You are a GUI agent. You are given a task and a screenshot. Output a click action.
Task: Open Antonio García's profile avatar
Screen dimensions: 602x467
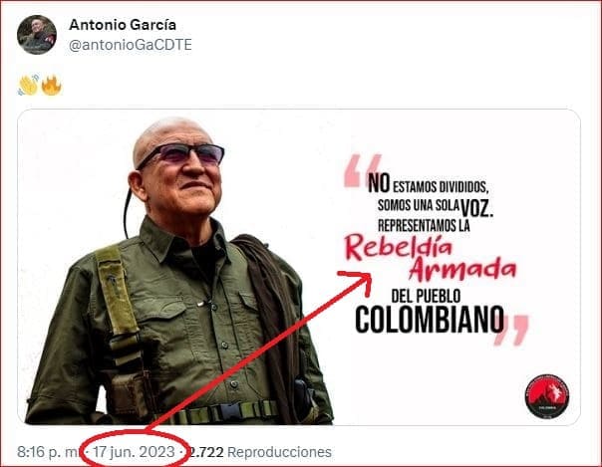click(37, 35)
